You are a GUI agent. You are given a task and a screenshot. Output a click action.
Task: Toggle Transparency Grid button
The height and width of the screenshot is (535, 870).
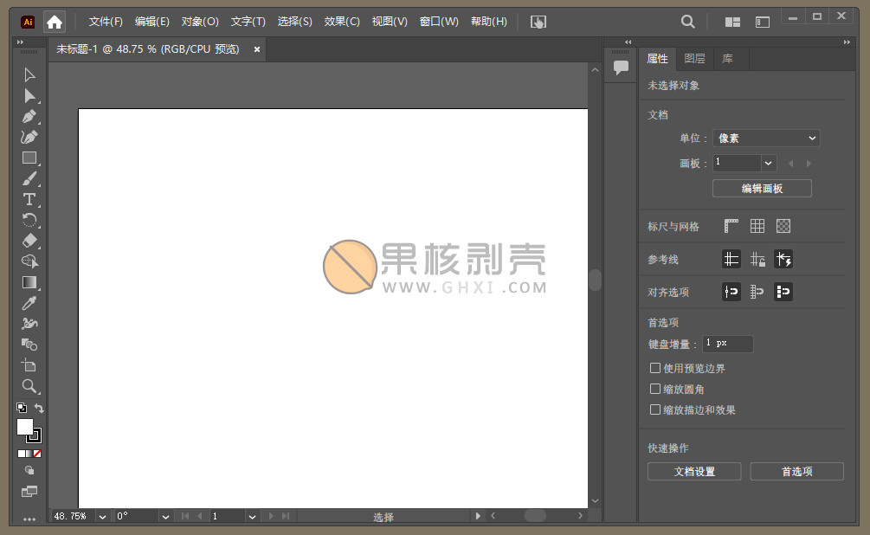[x=783, y=226]
